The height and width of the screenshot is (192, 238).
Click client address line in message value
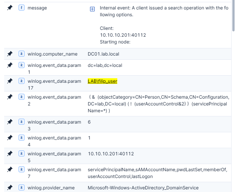[x=123, y=35]
